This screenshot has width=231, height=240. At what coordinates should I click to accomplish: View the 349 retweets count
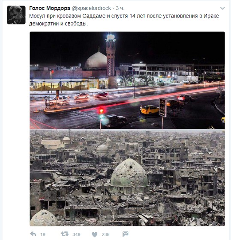pos(76,234)
